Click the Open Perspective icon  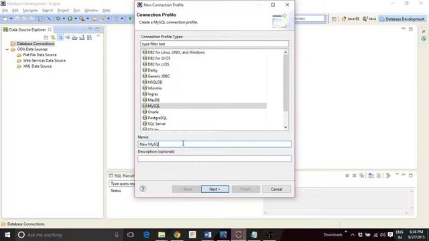tap(334, 19)
